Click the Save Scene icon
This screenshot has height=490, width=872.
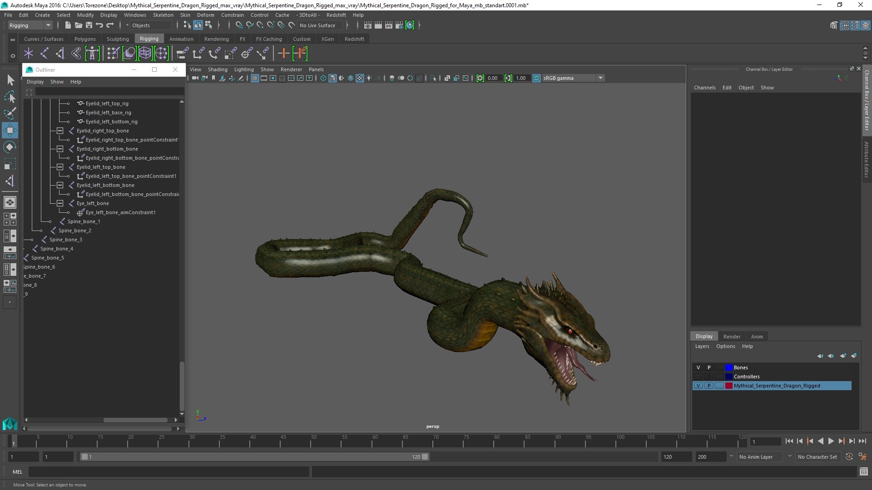coord(89,25)
